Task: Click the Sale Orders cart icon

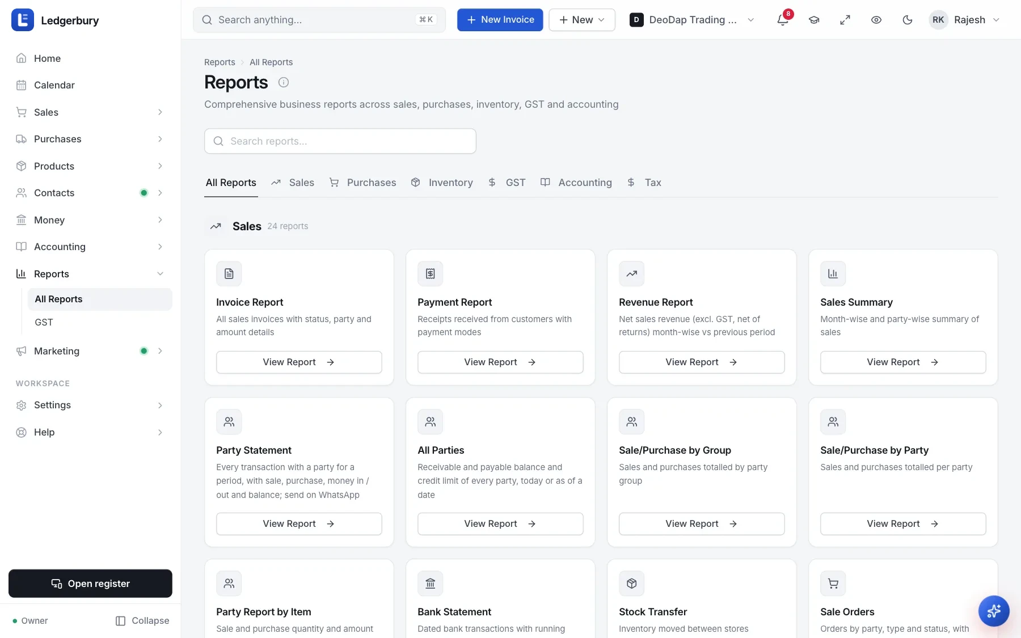Action: click(x=833, y=584)
